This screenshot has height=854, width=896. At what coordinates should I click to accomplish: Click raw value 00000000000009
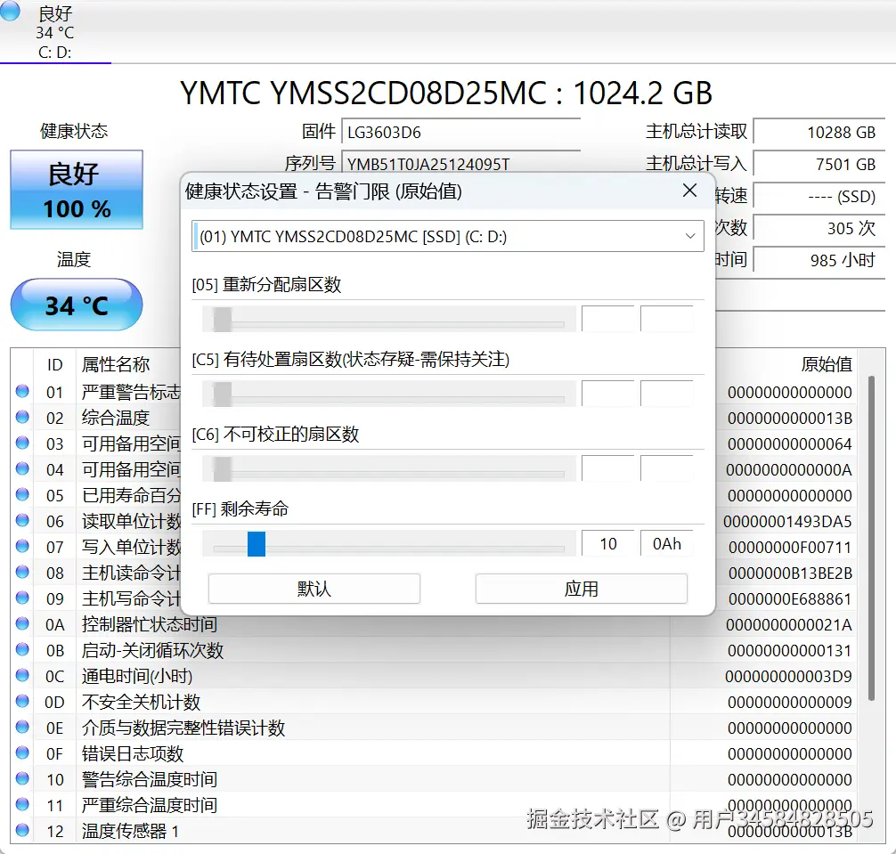(790, 702)
